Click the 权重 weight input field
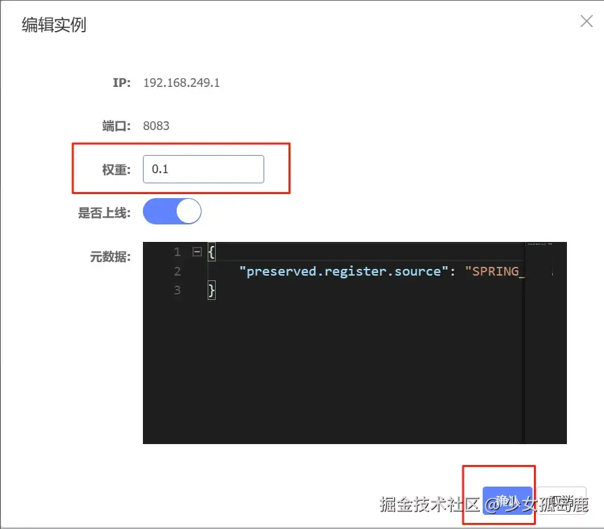The width and height of the screenshot is (604, 529). [204, 169]
